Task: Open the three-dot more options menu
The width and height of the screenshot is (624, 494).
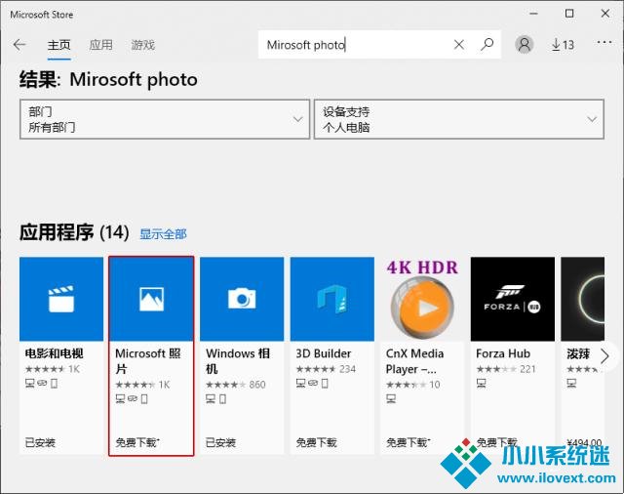Action: [x=604, y=42]
